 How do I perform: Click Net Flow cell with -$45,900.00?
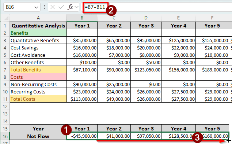click(x=82, y=136)
